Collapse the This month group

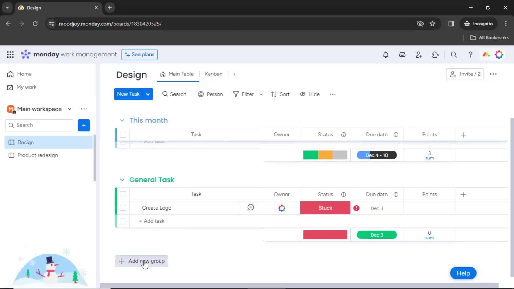click(x=122, y=120)
